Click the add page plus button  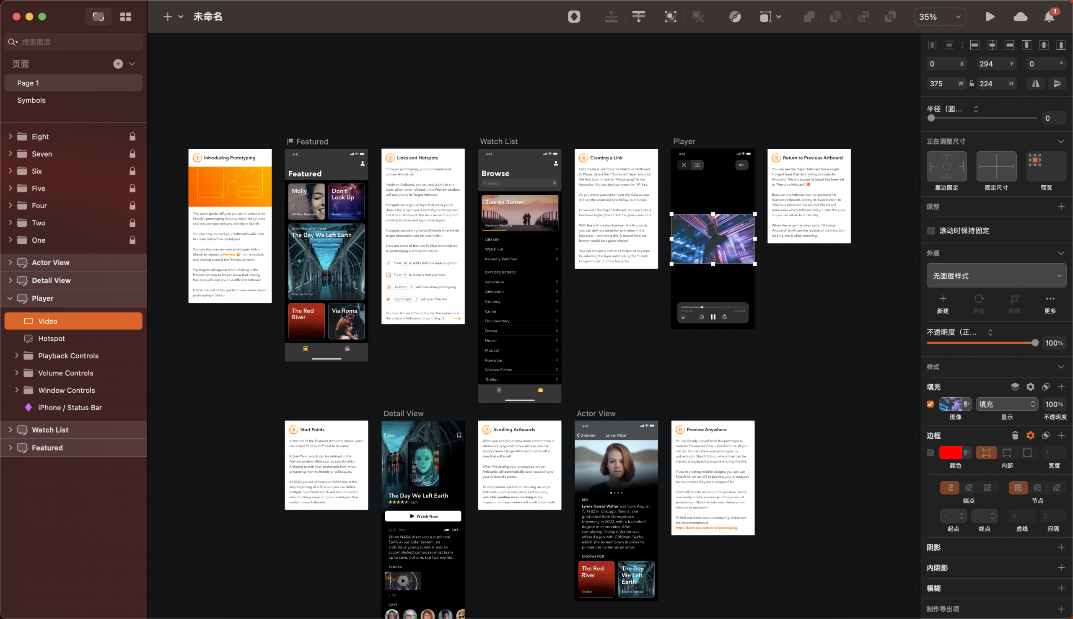[x=118, y=64]
